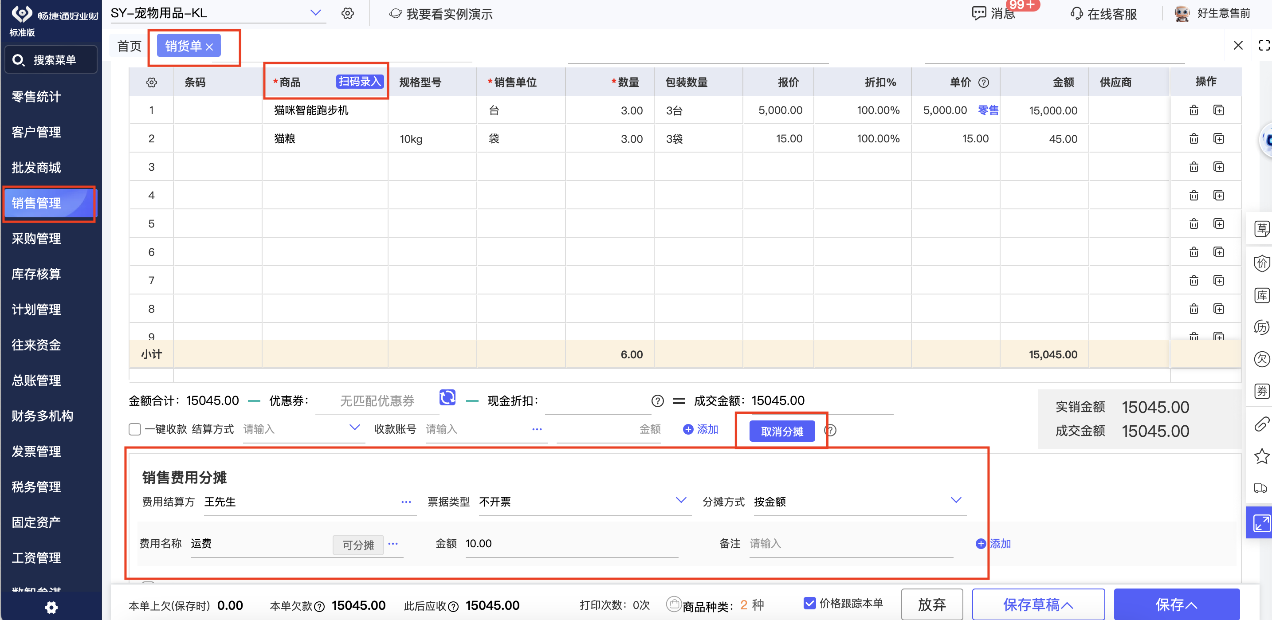Click the expense 金额 10.00 field
The image size is (1272, 620).
point(571,543)
